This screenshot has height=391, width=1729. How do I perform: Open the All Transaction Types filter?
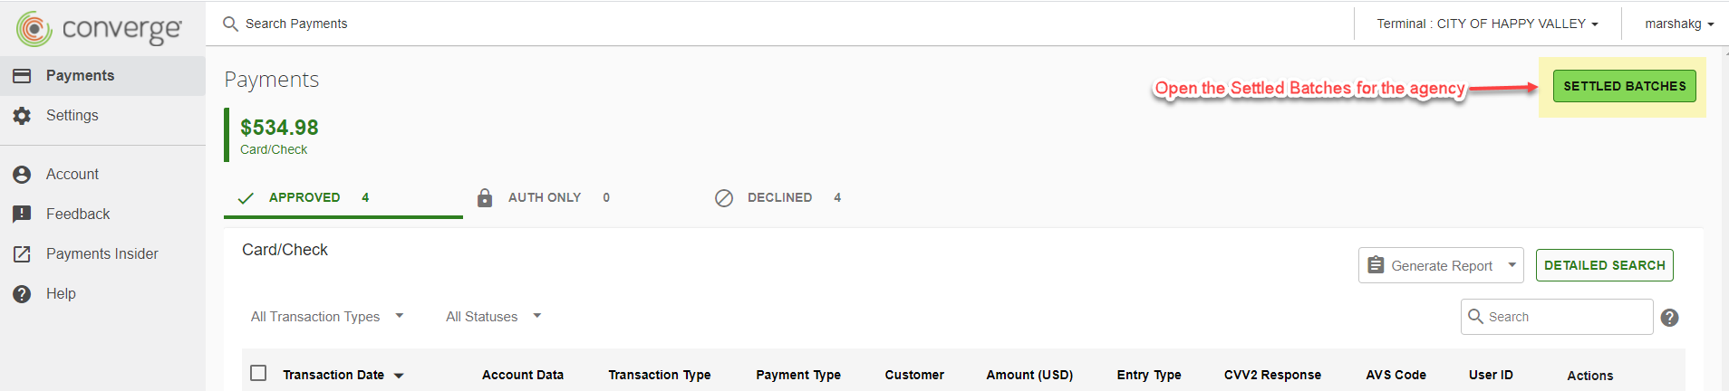[327, 317]
